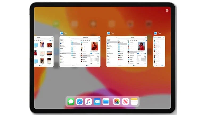Viewport: 205px width, 115px height.
Task: Open Mail from the dock
Action: click(97, 101)
